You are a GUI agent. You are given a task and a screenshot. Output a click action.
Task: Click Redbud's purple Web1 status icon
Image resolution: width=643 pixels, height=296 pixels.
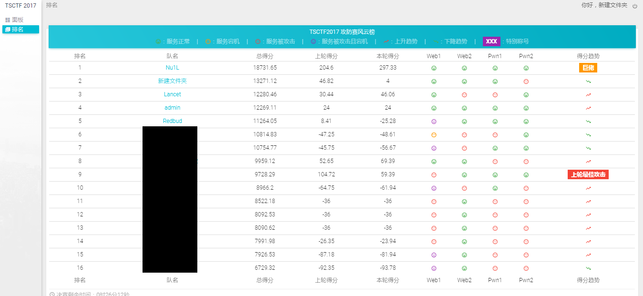coord(434,122)
